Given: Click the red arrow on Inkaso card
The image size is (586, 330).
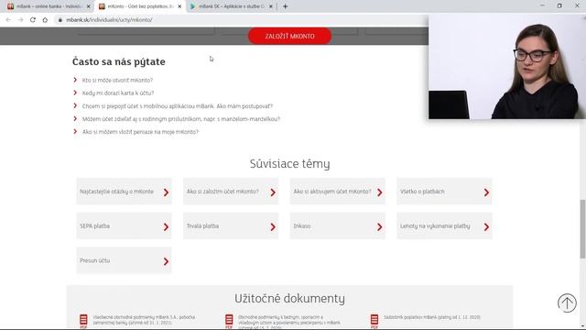Looking at the screenshot, I should [380, 226].
